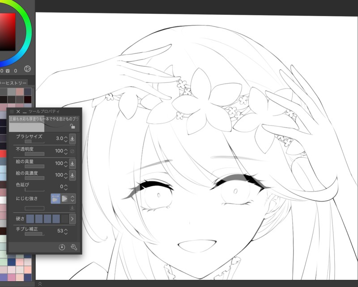Click the にじむ強さ label
This screenshot has height=287, width=358.
27,198
